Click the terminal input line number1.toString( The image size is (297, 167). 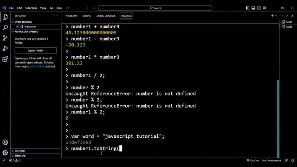tap(94, 148)
